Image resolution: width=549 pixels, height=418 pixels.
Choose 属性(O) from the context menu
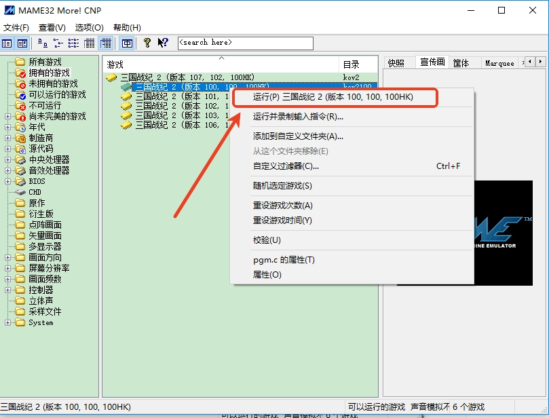coord(267,275)
